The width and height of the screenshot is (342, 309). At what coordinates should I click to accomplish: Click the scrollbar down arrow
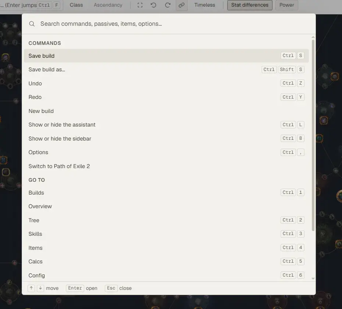click(313, 279)
